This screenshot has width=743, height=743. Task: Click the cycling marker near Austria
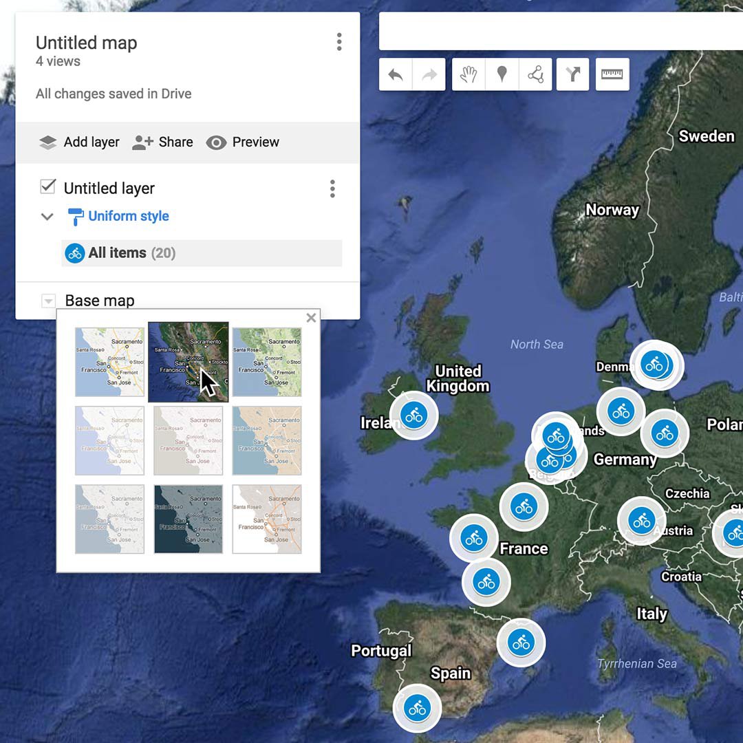642,520
